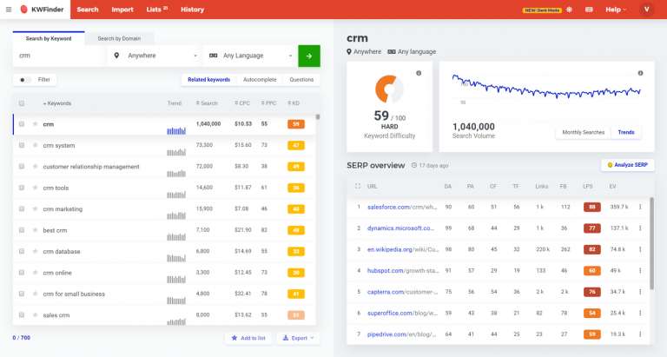
Task: Open options for capterra.com result
Action: tap(640, 292)
